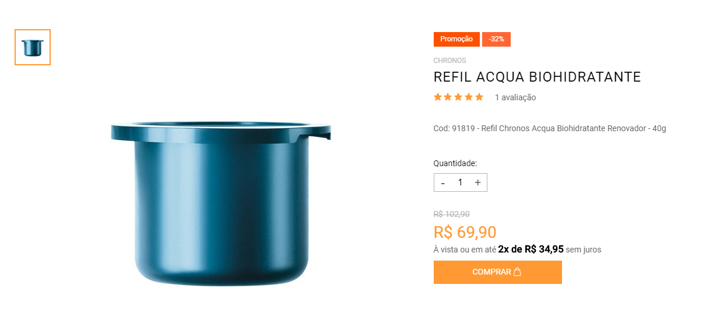
Task: Click the large blue refill product photo
Action: (x=221, y=203)
